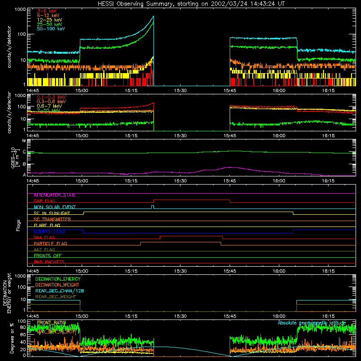Click the Degrees or % axis title
This screenshot has width=361, height=361.
click(12, 338)
